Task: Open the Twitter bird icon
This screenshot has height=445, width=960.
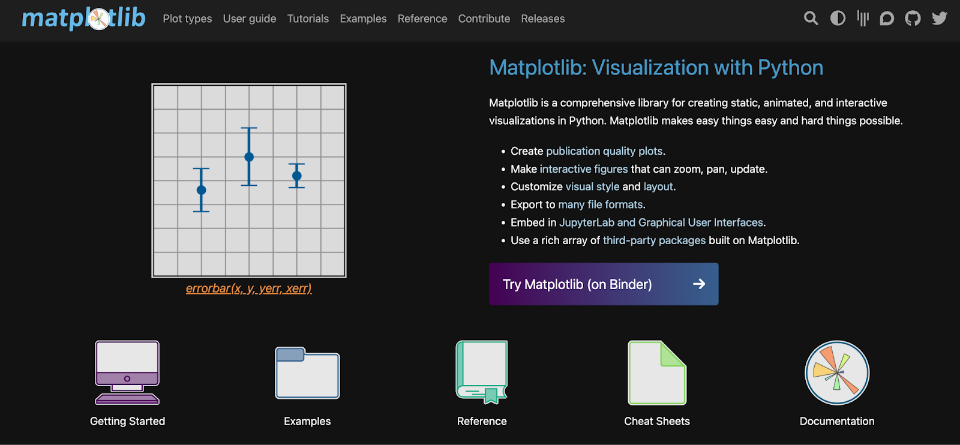Action: 940,19
